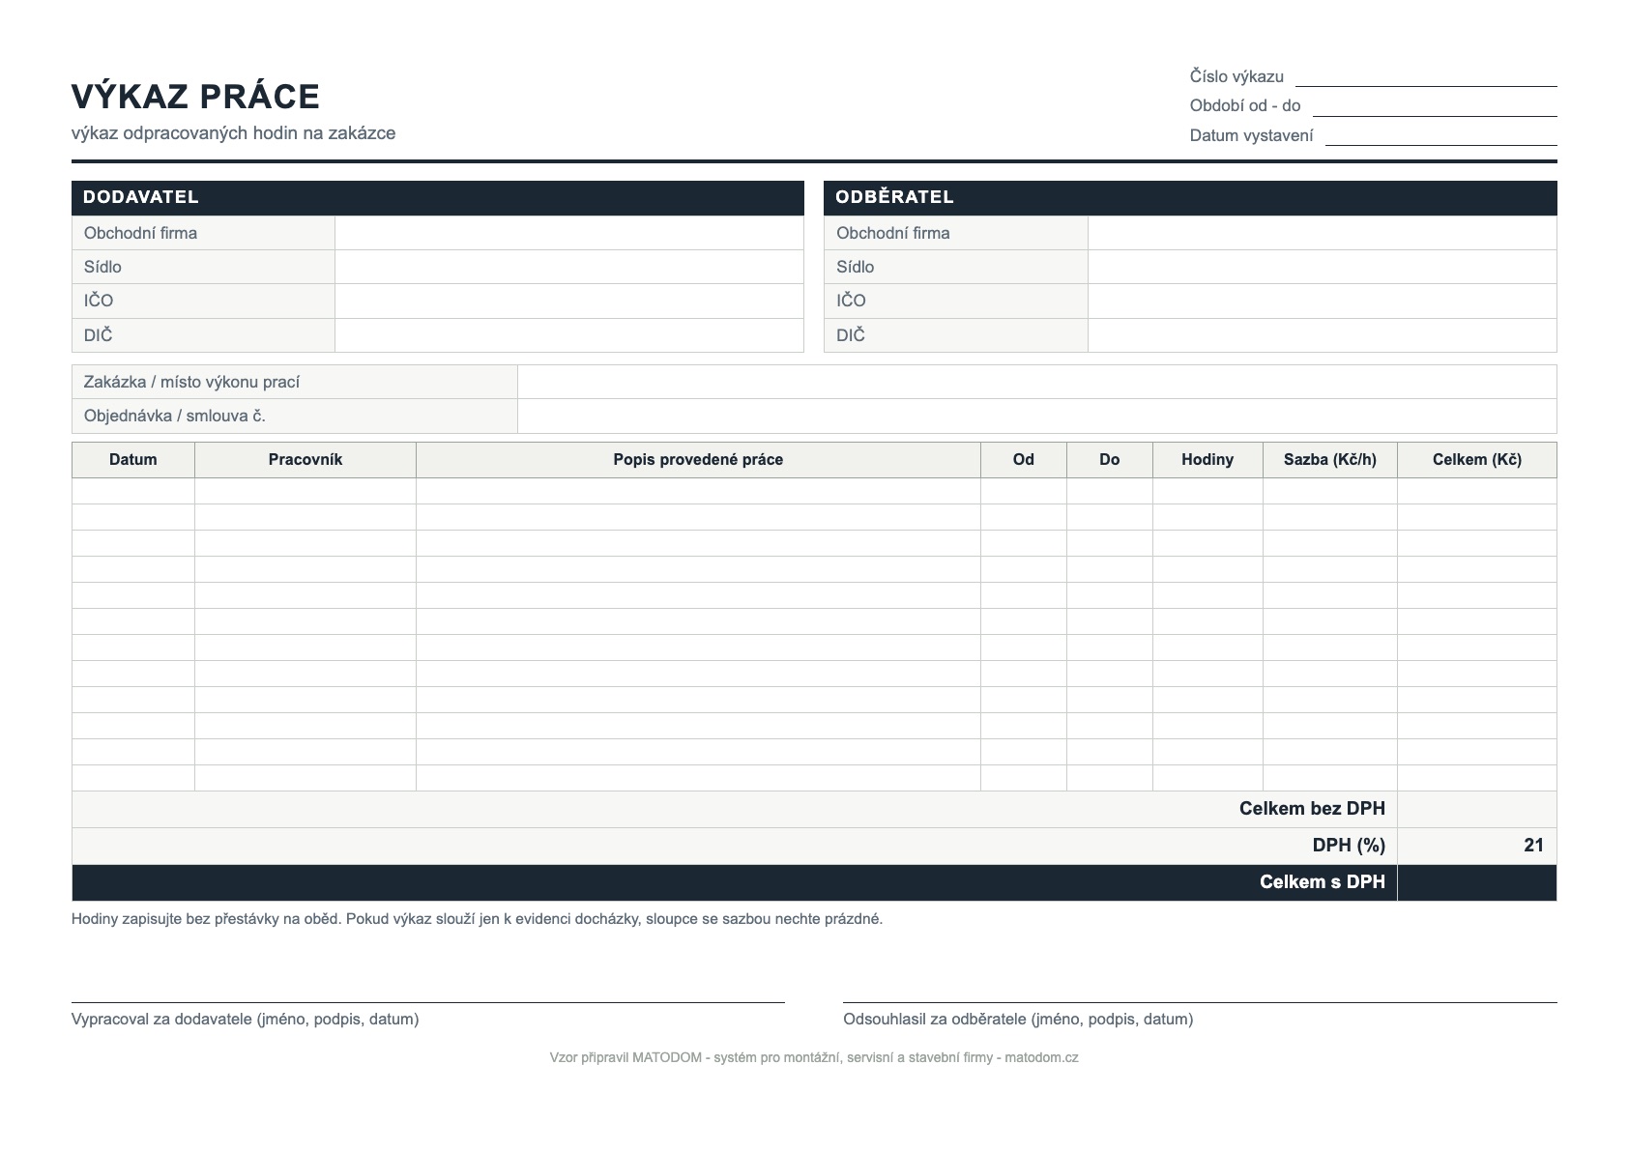Click 'Objednávka / smlouva č.' value field

point(1037,417)
